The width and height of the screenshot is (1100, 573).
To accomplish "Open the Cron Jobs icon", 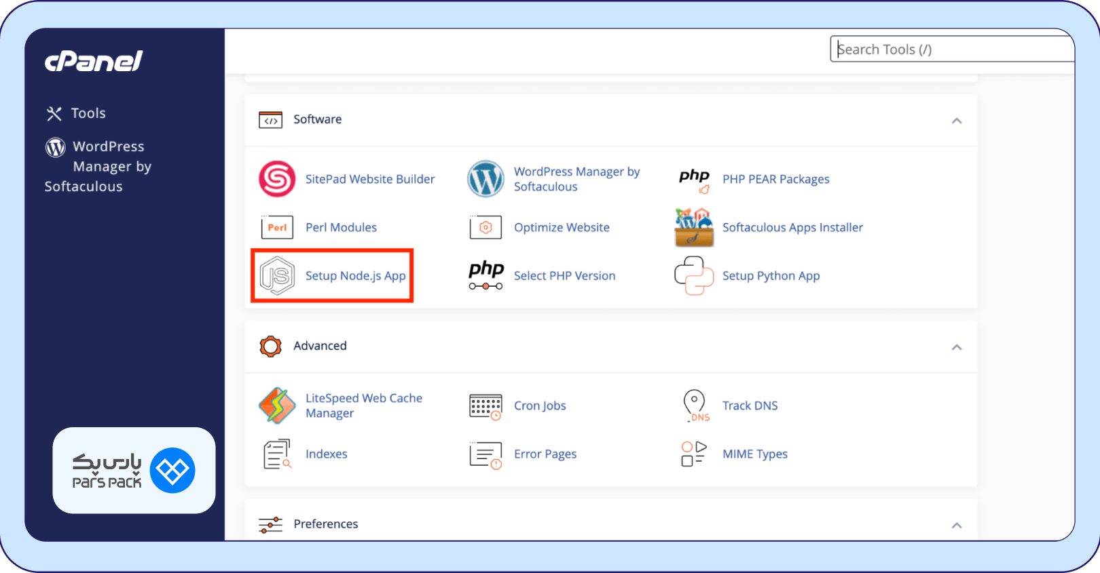I will [x=485, y=406].
